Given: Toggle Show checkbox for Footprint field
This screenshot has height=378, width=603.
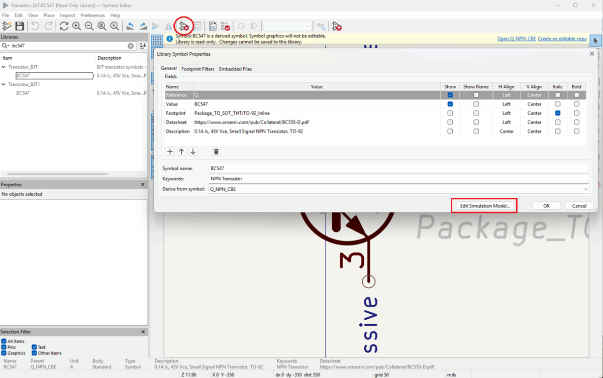Looking at the screenshot, I should pos(450,113).
